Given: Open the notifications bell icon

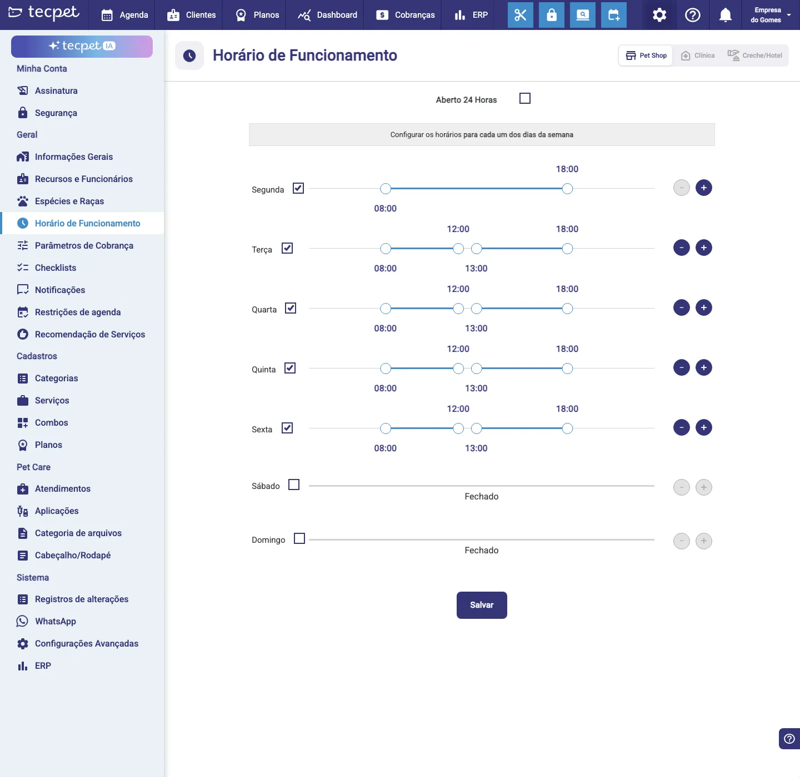Looking at the screenshot, I should [725, 15].
